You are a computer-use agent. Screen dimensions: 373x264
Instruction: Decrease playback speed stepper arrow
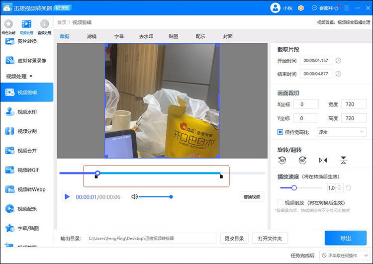(x=340, y=190)
